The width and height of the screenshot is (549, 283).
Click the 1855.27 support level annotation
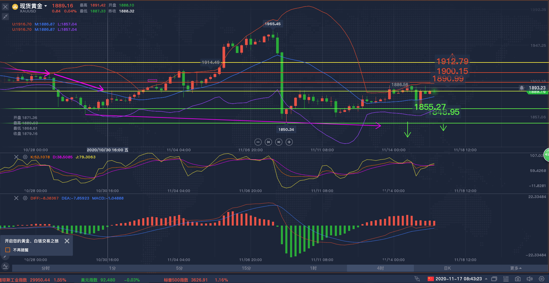(430, 107)
